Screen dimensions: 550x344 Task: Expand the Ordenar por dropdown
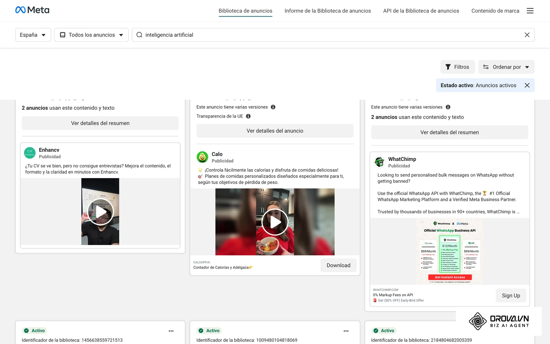pos(506,67)
